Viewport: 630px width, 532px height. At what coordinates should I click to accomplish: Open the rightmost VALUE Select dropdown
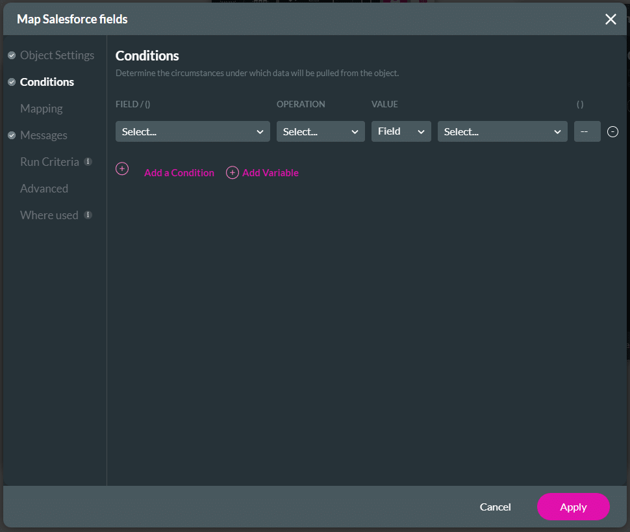pyautogui.click(x=502, y=131)
